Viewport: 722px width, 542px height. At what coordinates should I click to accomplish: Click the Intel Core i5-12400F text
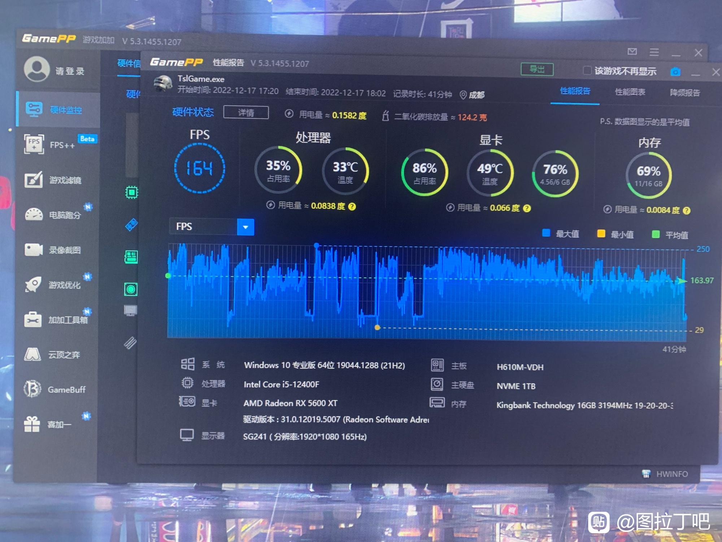click(281, 384)
